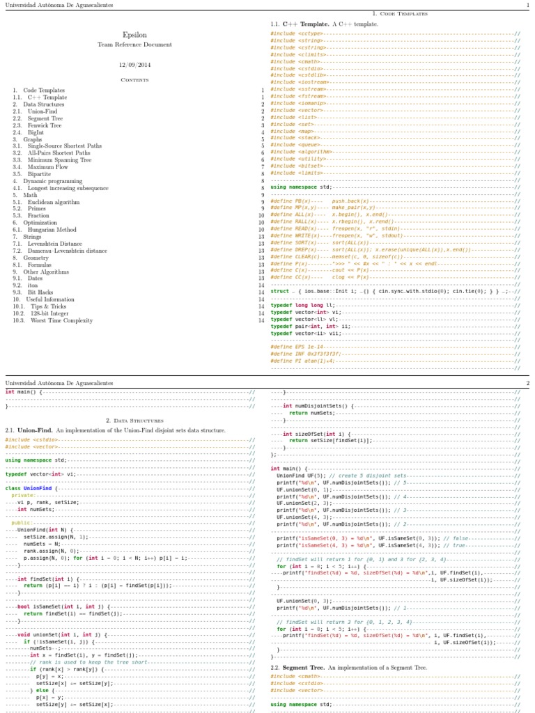
Task: Click the page 2 header 'Universidad Autónoma De Aguascalientes'
Action: pyautogui.click(x=59, y=384)
